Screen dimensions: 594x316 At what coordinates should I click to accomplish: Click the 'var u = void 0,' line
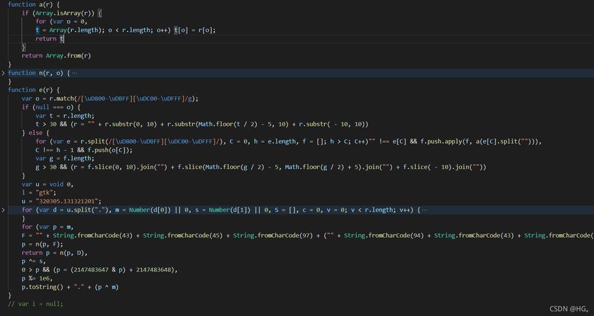(48, 184)
